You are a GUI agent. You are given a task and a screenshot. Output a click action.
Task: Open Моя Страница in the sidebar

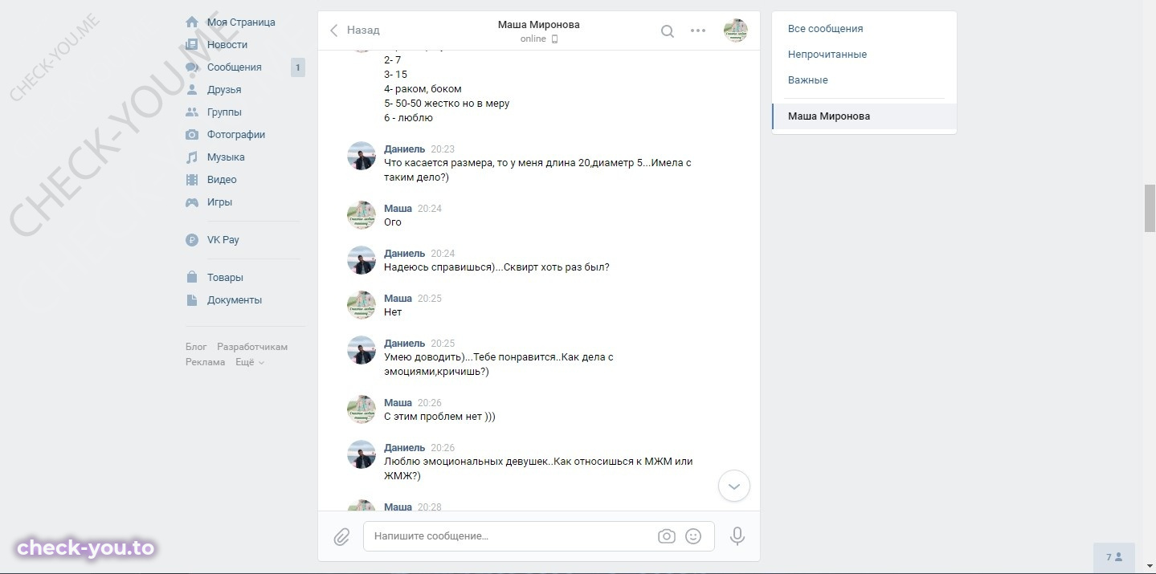click(x=241, y=22)
